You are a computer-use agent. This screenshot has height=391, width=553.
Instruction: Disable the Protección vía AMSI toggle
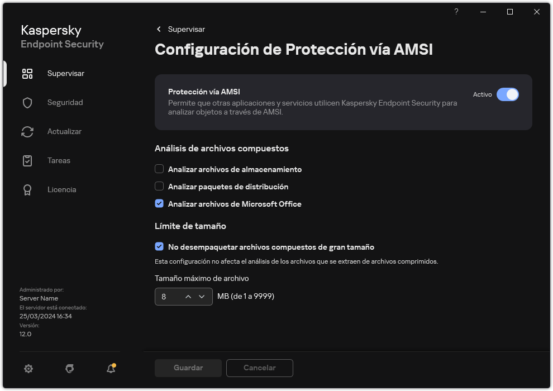pyautogui.click(x=508, y=94)
